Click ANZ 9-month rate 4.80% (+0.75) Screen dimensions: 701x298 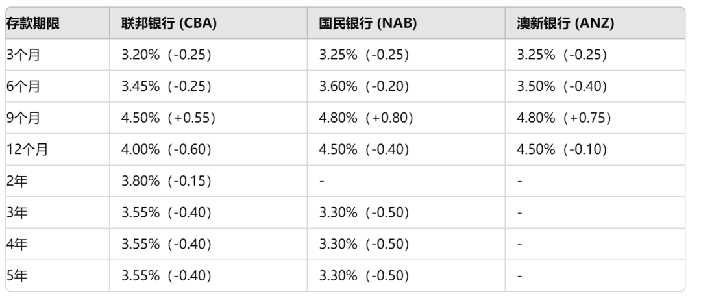[x=564, y=118]
